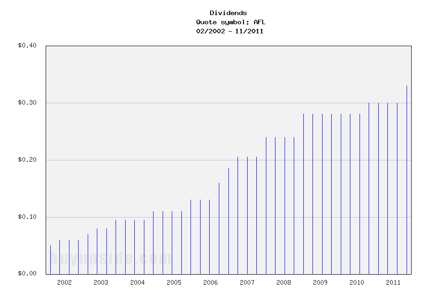Click the date range '02/2002 - 11/2011'
This screenshot has height=297, width=434.
point(229,31)
